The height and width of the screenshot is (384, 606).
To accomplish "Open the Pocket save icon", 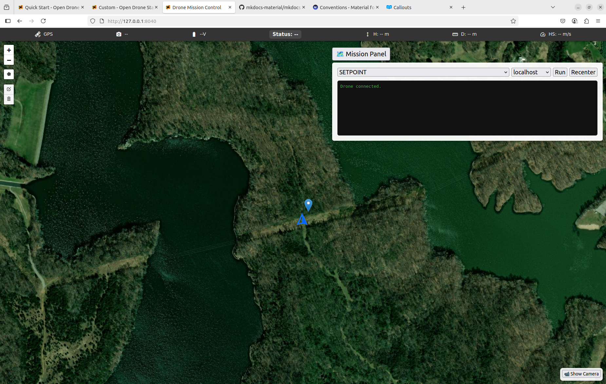I will (563, 21).
